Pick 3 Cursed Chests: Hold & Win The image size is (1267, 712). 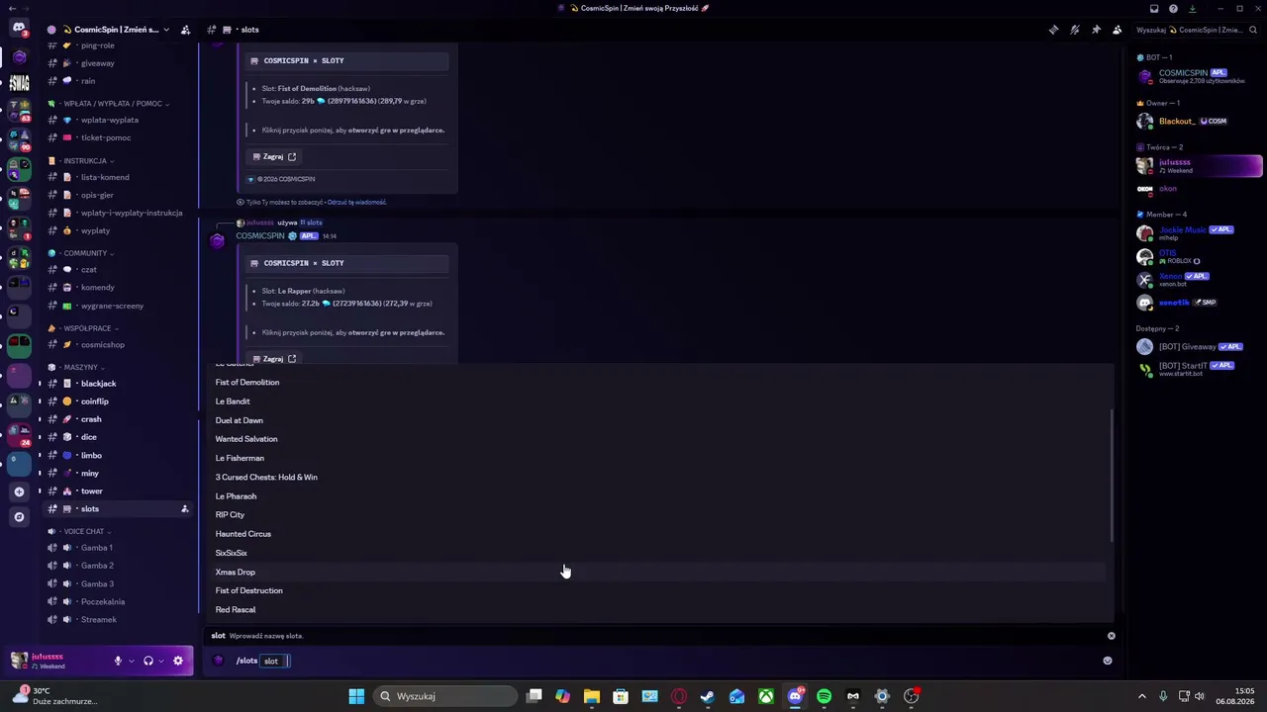[x=659, y=478]
